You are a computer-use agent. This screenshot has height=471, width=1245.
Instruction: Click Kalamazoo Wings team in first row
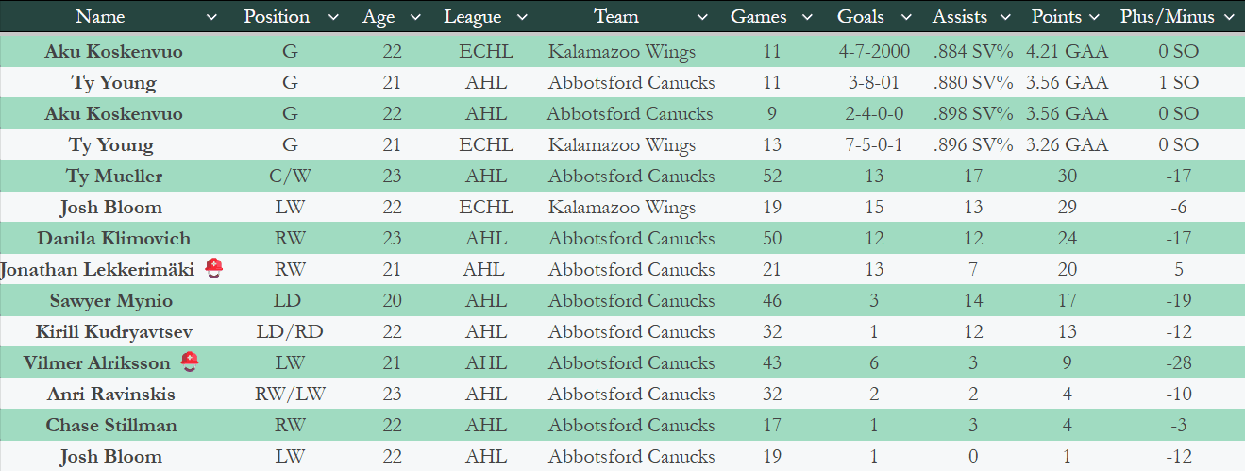pos(621,52)
